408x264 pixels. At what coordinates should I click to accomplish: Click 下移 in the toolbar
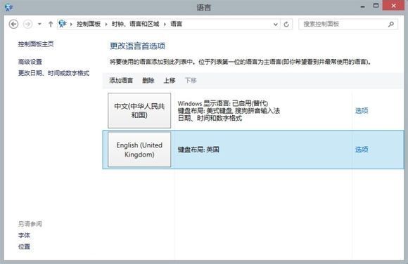click(191, 80)
